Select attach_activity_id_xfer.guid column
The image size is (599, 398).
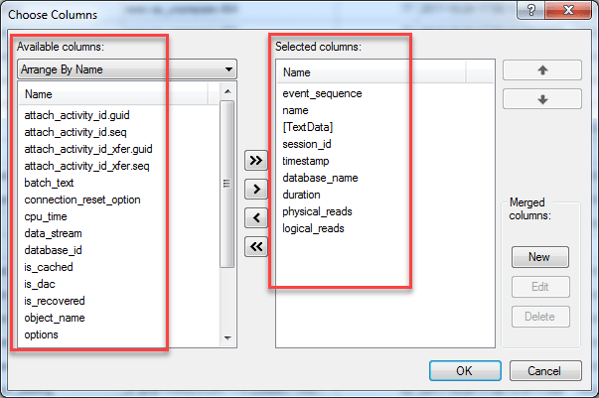[88, 149]
